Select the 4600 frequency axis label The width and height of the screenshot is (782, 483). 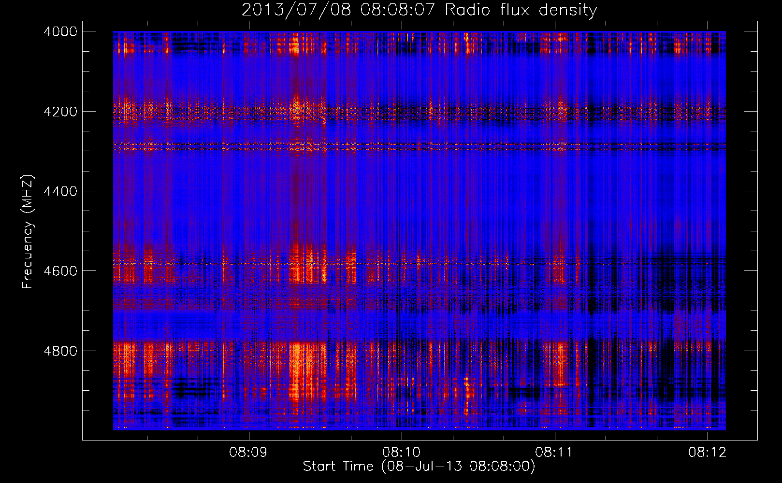60,271
